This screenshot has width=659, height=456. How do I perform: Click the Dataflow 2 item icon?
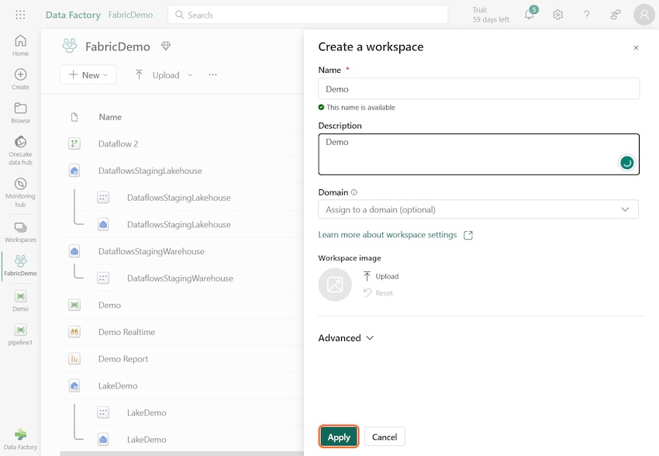point(74,143)
